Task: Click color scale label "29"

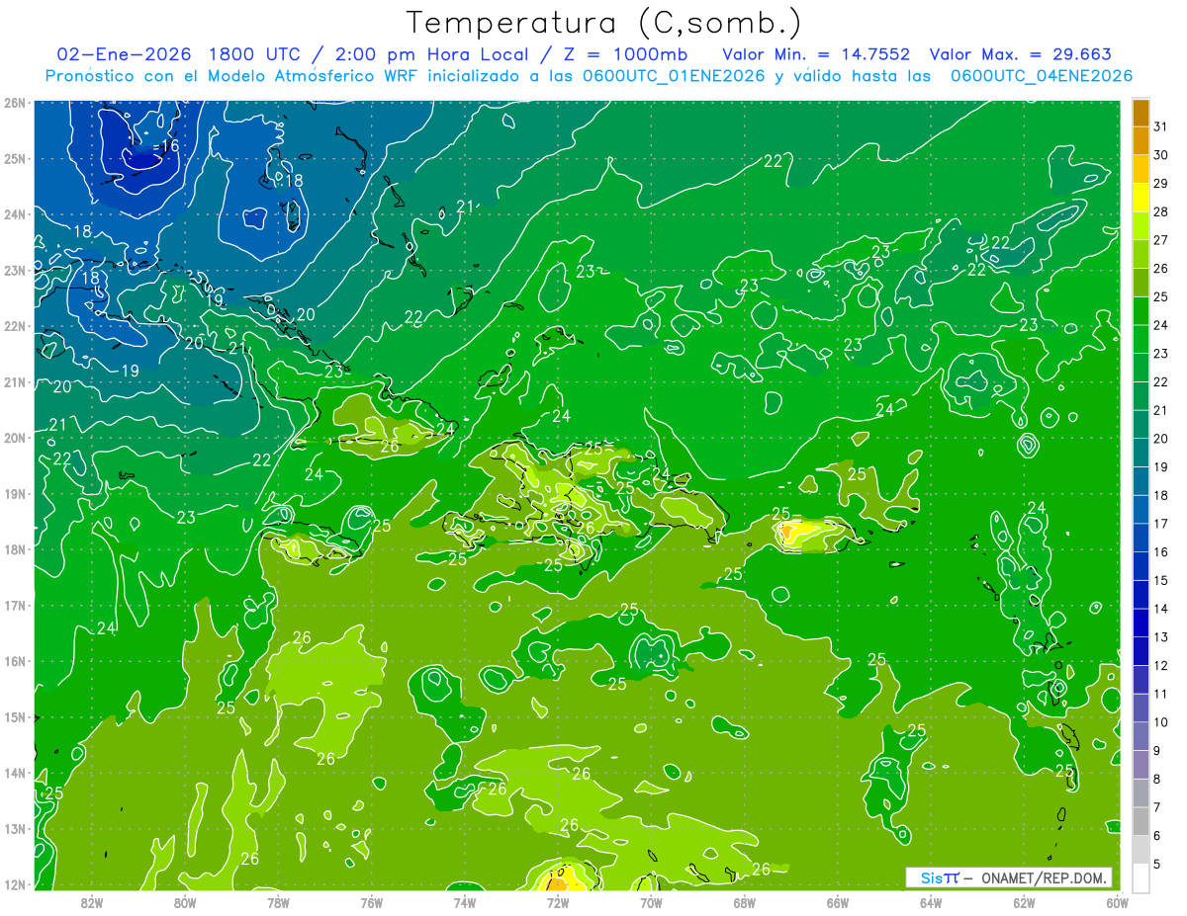Action: 1160,184
